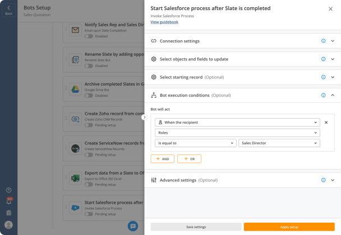
Task: Toggle Archive completed Slates bot switch
Action: pyautogui.click(x=89, y=96)
